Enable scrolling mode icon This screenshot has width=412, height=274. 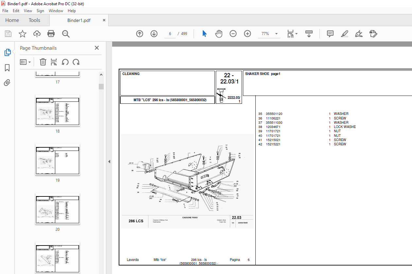click(309, 34)
